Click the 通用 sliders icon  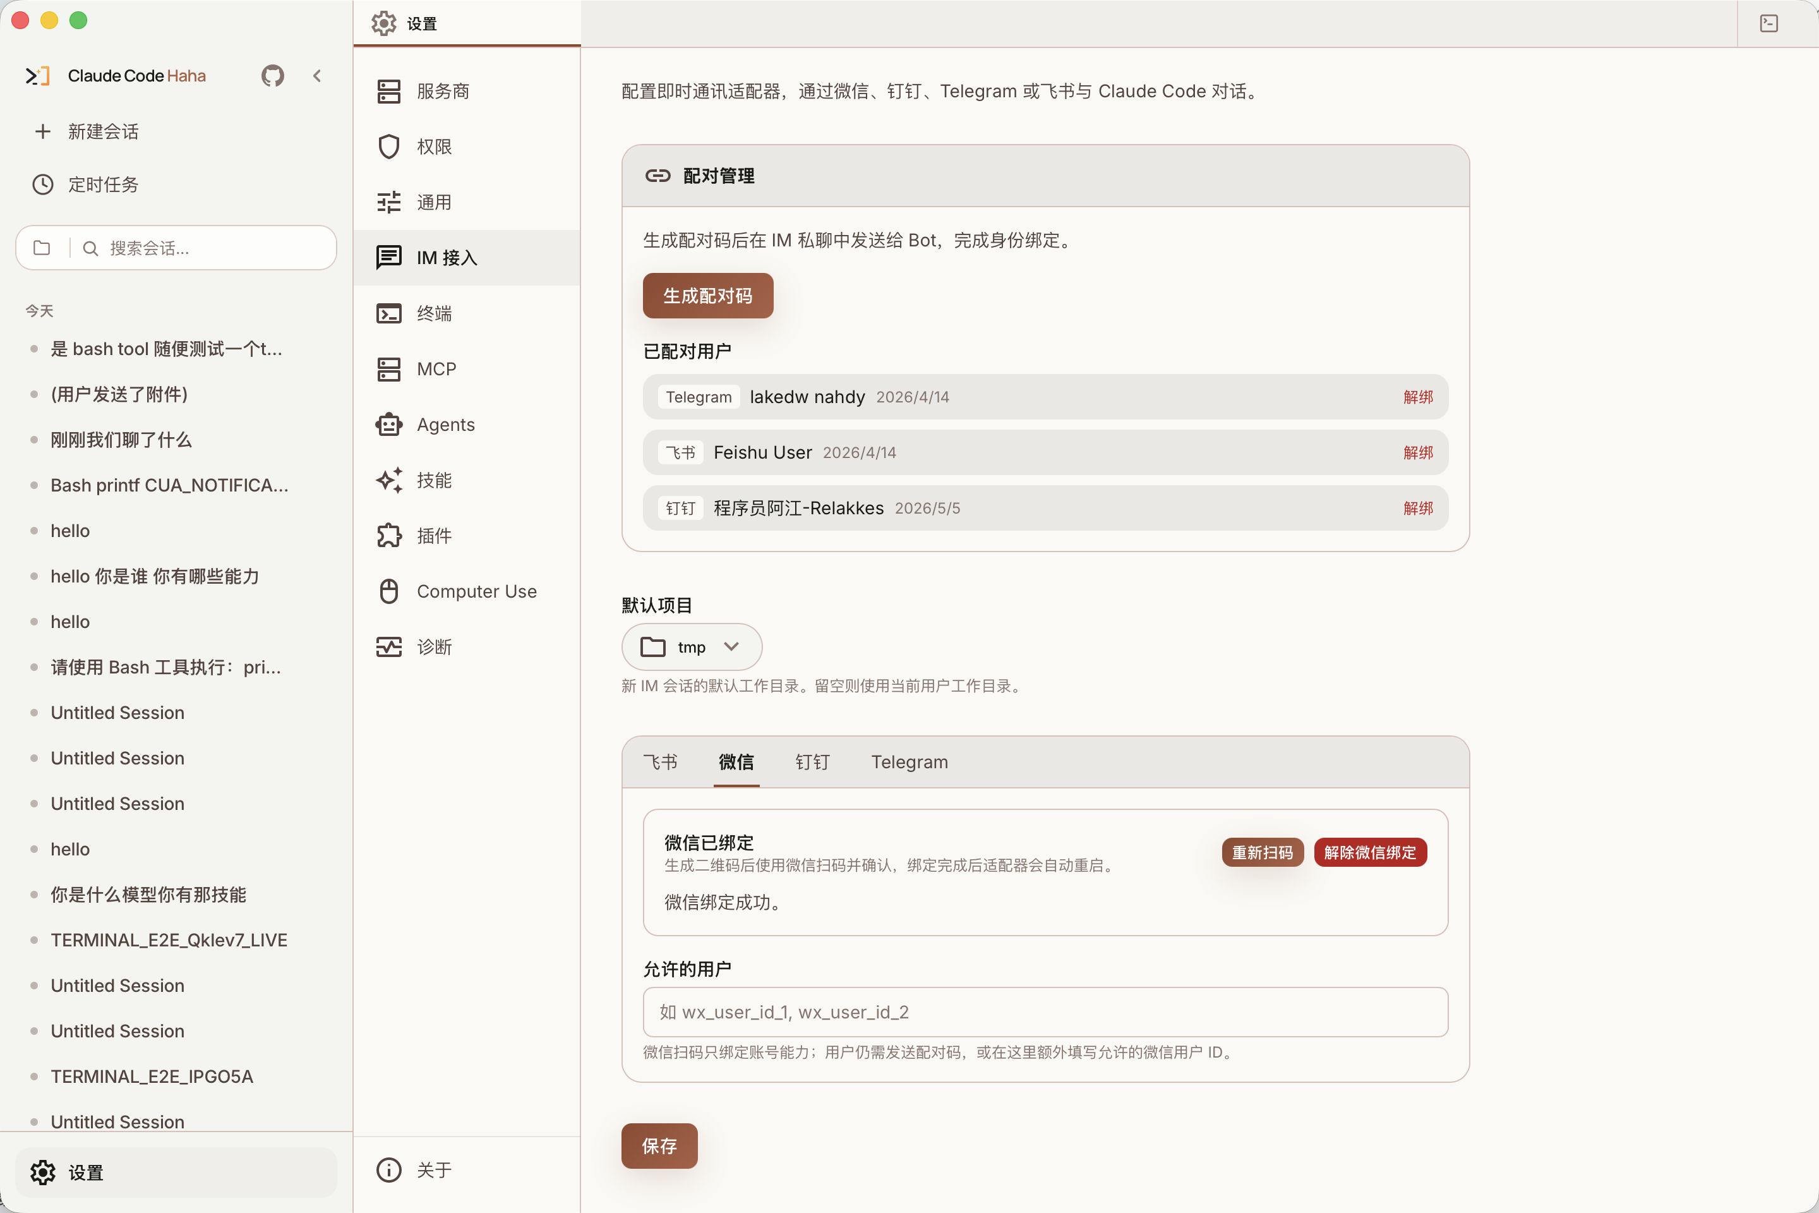(x=388, y=202)
